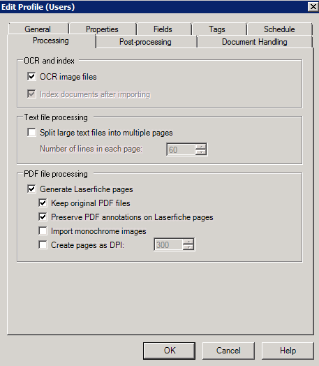Screen dimensions: 319x366
Task: Increase the number of lines spinner arrow
Action: tap(201, 147)
